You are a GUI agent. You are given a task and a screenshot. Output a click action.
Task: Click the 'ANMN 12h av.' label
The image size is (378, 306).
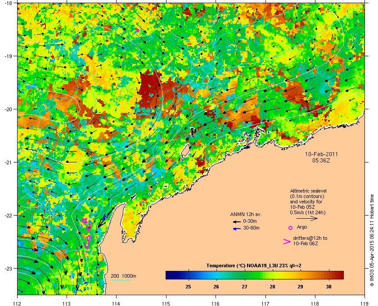[x=246, y=214]
